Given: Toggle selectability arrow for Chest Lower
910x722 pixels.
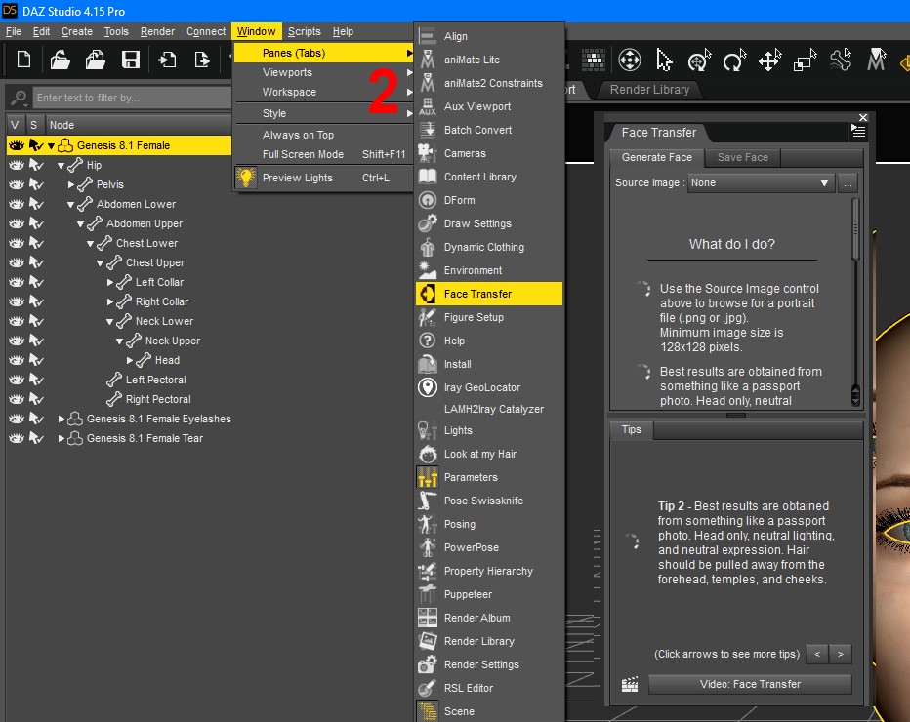Looking at the screenshot, I should pos(36,243).
